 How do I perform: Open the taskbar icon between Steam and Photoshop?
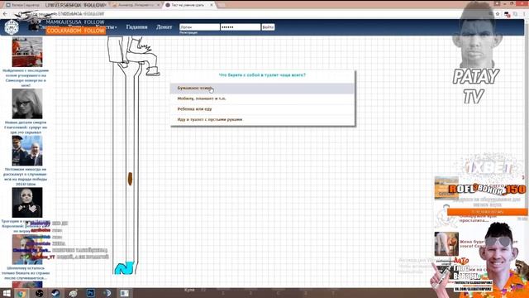click(x=73, y=293)
